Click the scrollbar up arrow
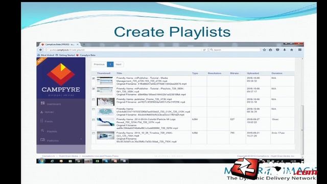Screen dimensions: 327x184 (302, 59)
